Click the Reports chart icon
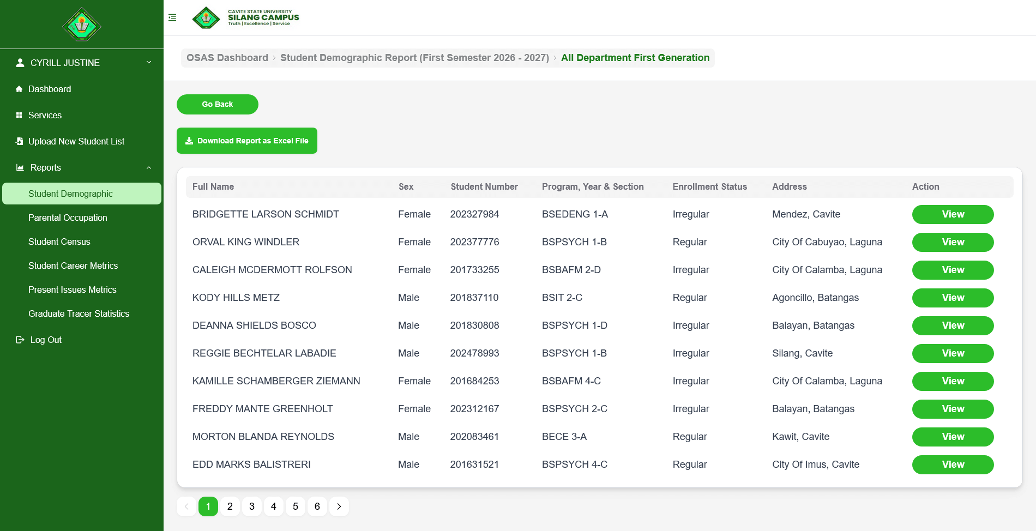The width and height of the screenshot is (1036, 531). coord(20,167)
